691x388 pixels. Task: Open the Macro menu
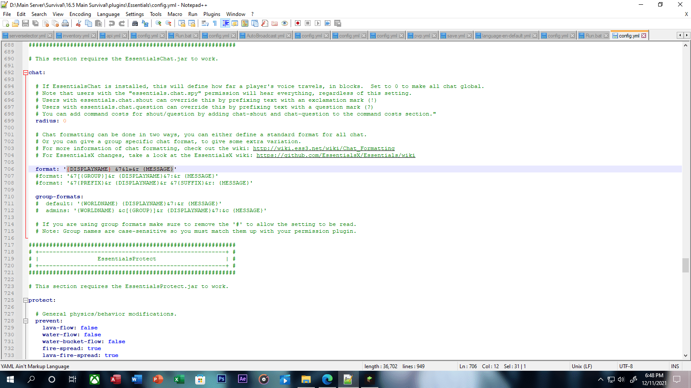coord(175,14)
